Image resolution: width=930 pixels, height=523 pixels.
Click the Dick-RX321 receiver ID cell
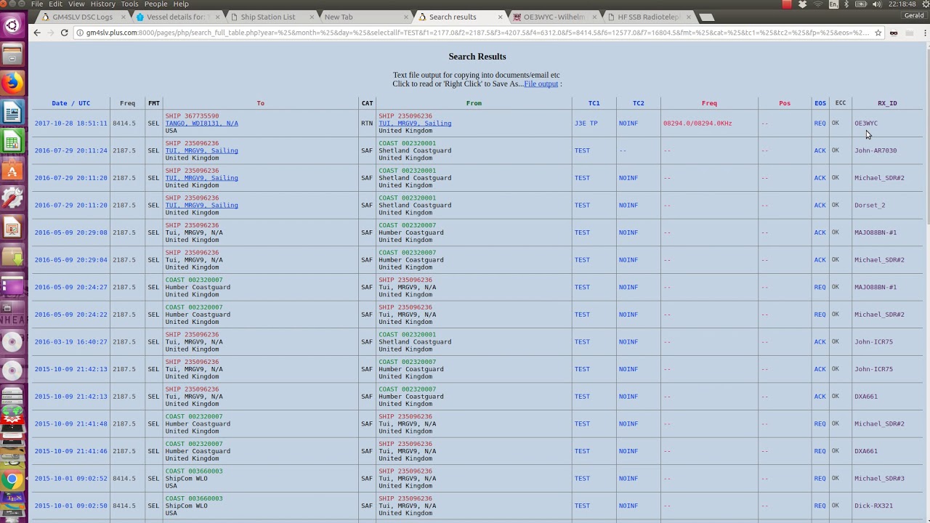click(873, 506)
